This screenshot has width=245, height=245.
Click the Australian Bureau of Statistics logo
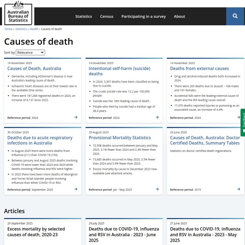(18, 12)
